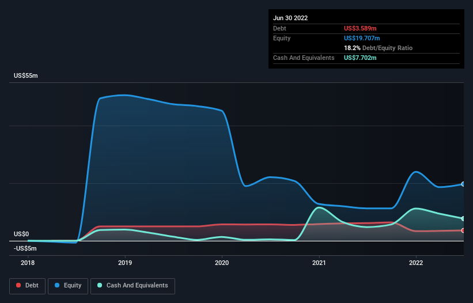Select the red Debt legend dot

pos(18,285)
